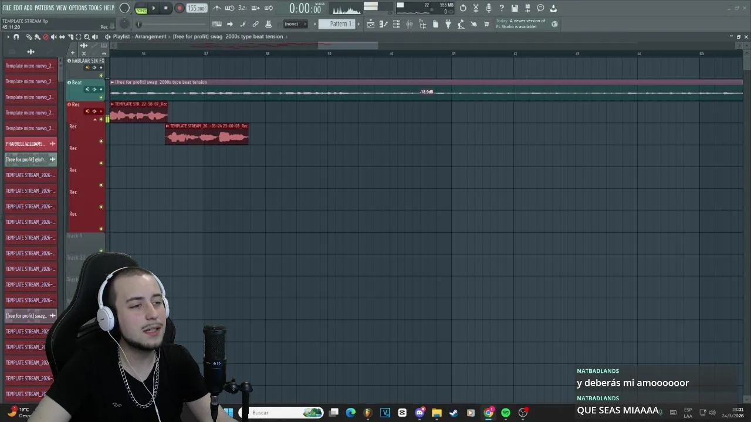Click the 0:00:00 time display
This screenshot has height=422, width=751.
[x=305, y=9]
